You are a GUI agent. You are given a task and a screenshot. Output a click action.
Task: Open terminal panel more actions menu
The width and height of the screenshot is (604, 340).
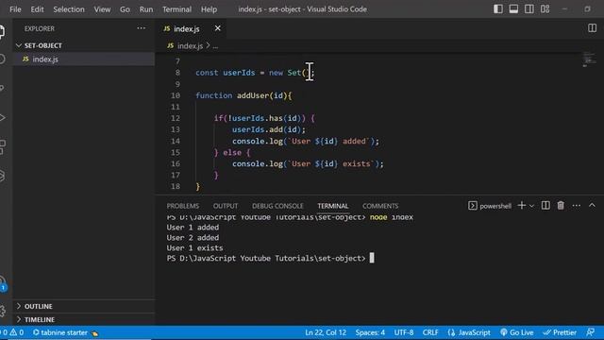coord(577,206)
